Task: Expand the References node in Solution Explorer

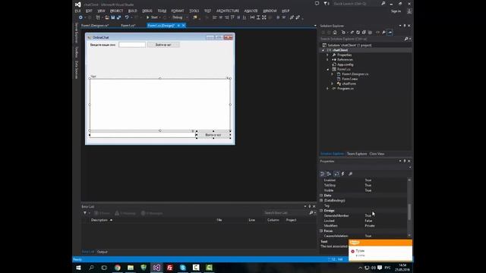Action: click(x=327, y=60)
